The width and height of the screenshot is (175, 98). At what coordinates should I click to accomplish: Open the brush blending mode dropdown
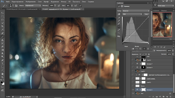click(x=33, y=5)
